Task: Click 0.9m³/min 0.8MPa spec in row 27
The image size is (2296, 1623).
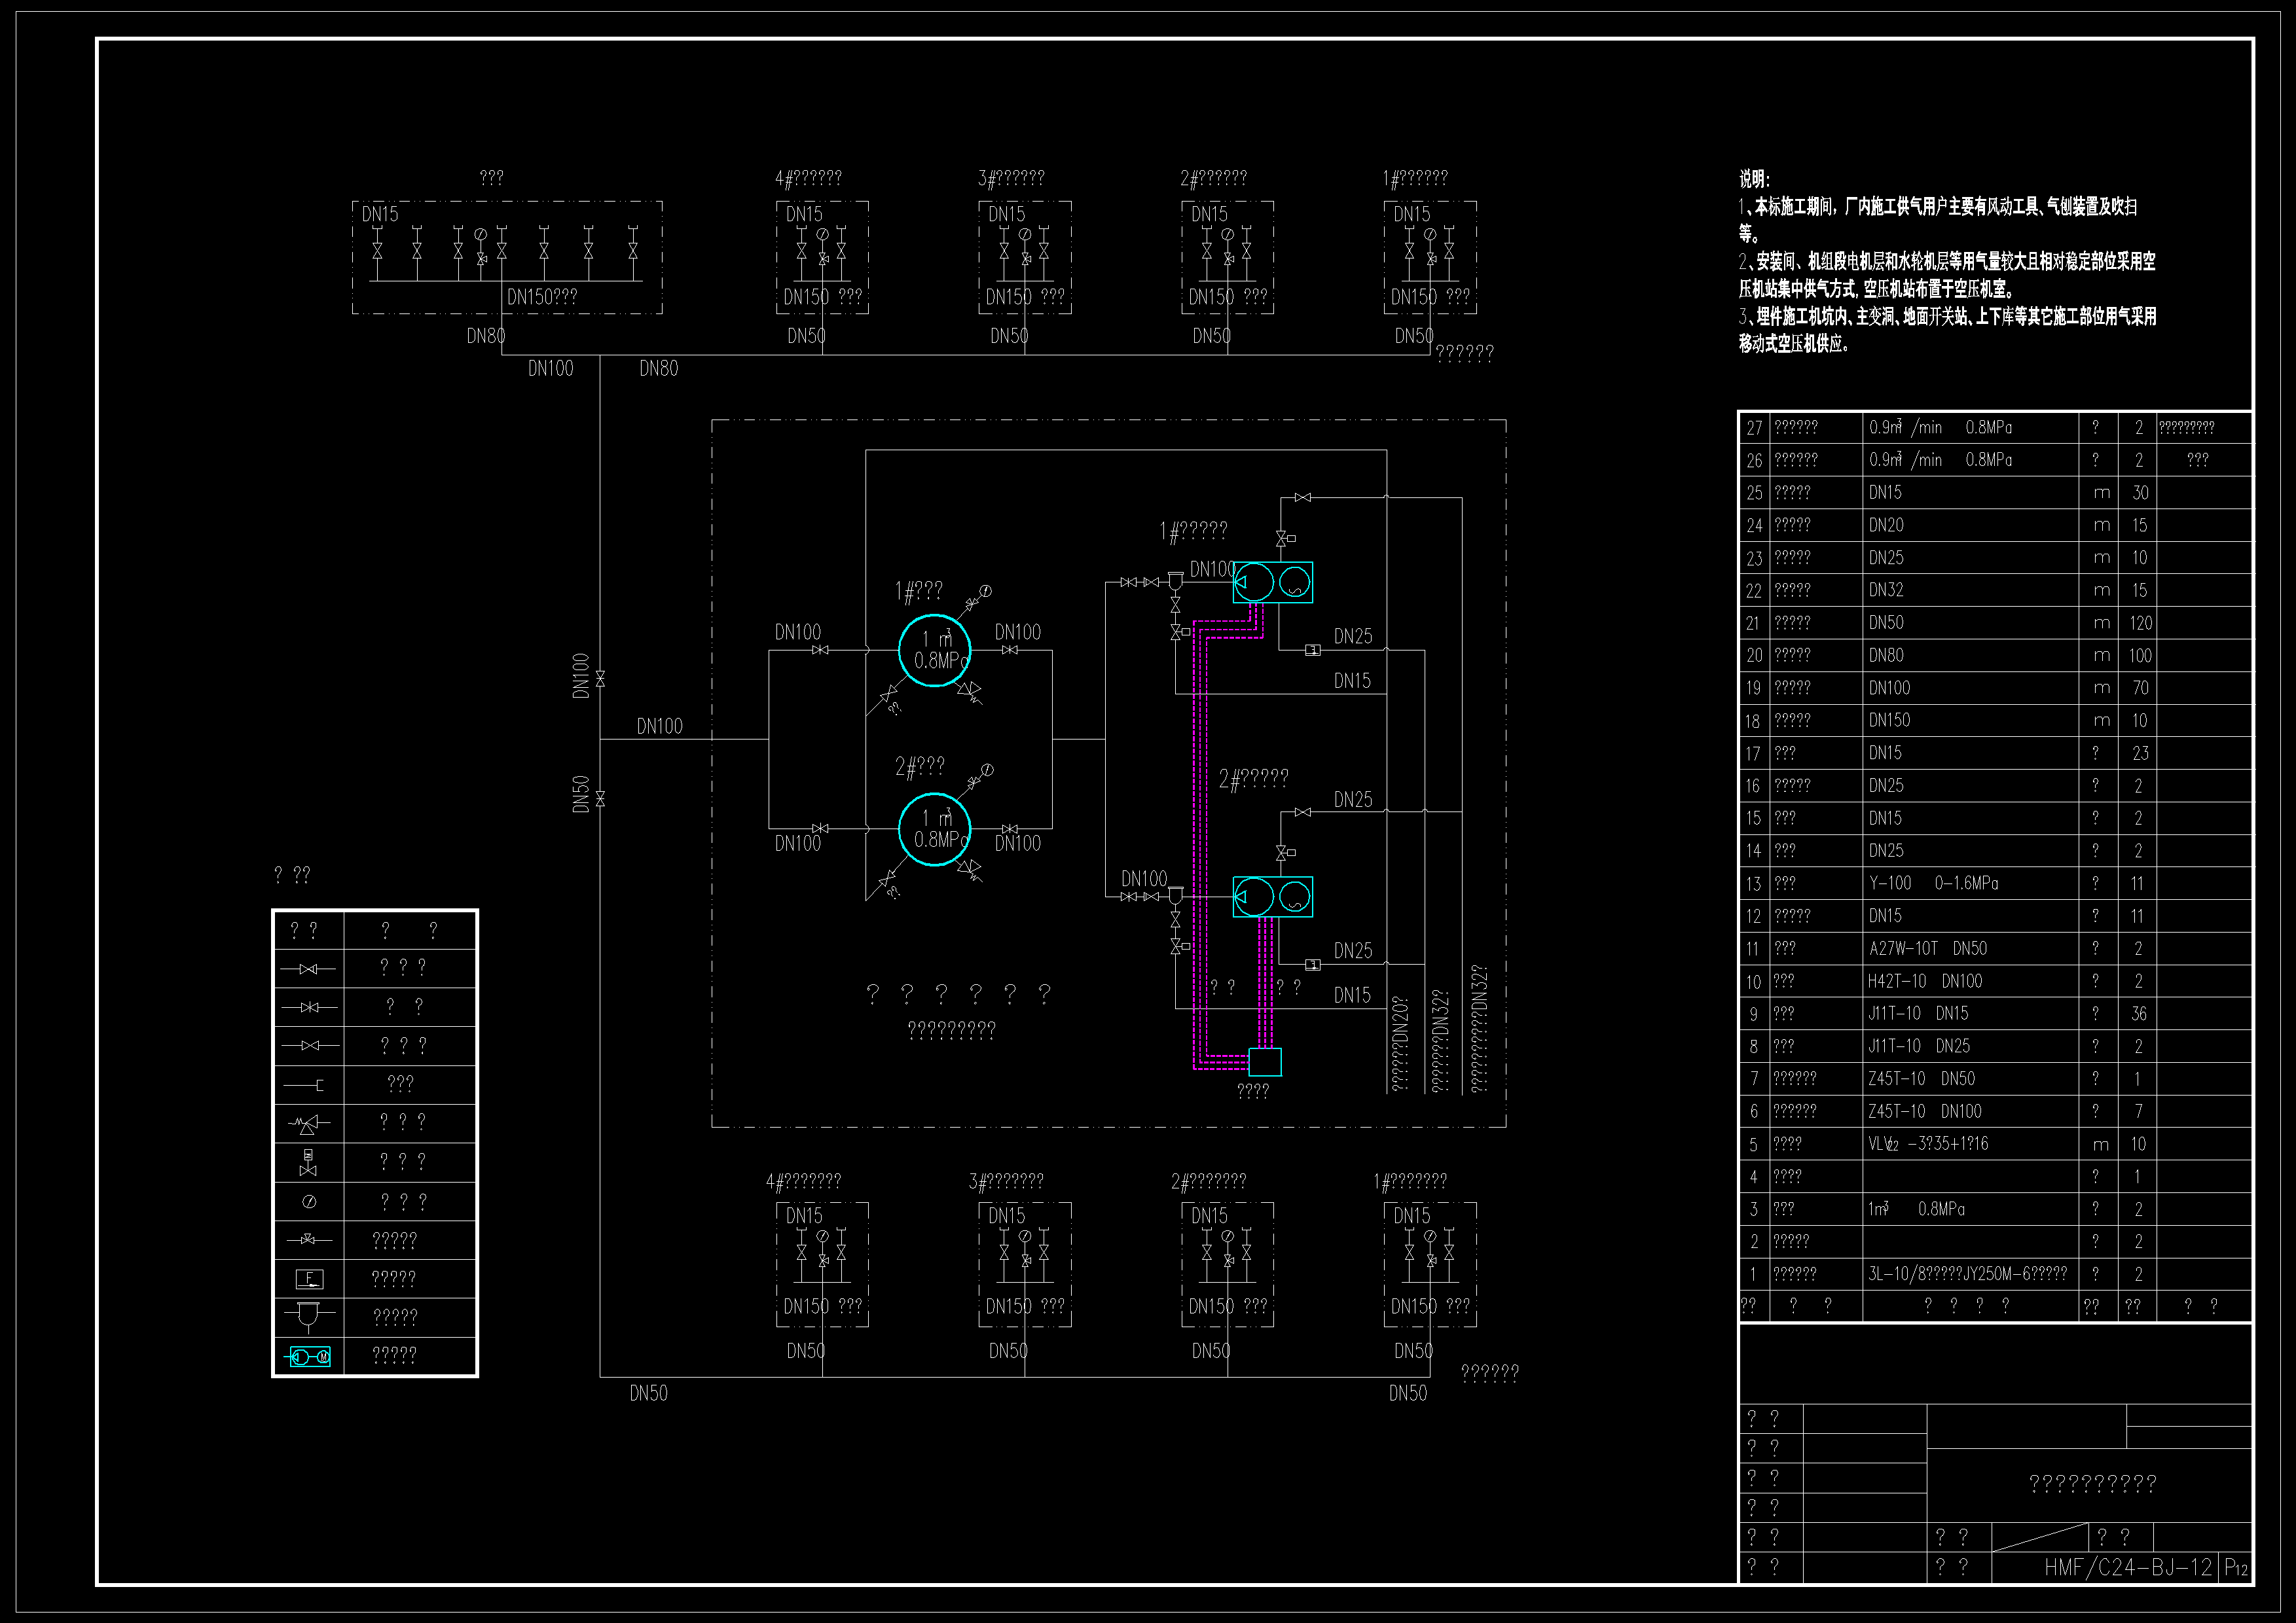Action: coord(1940,427)
